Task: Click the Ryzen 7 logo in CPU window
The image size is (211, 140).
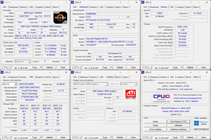Action: [60, 18]
